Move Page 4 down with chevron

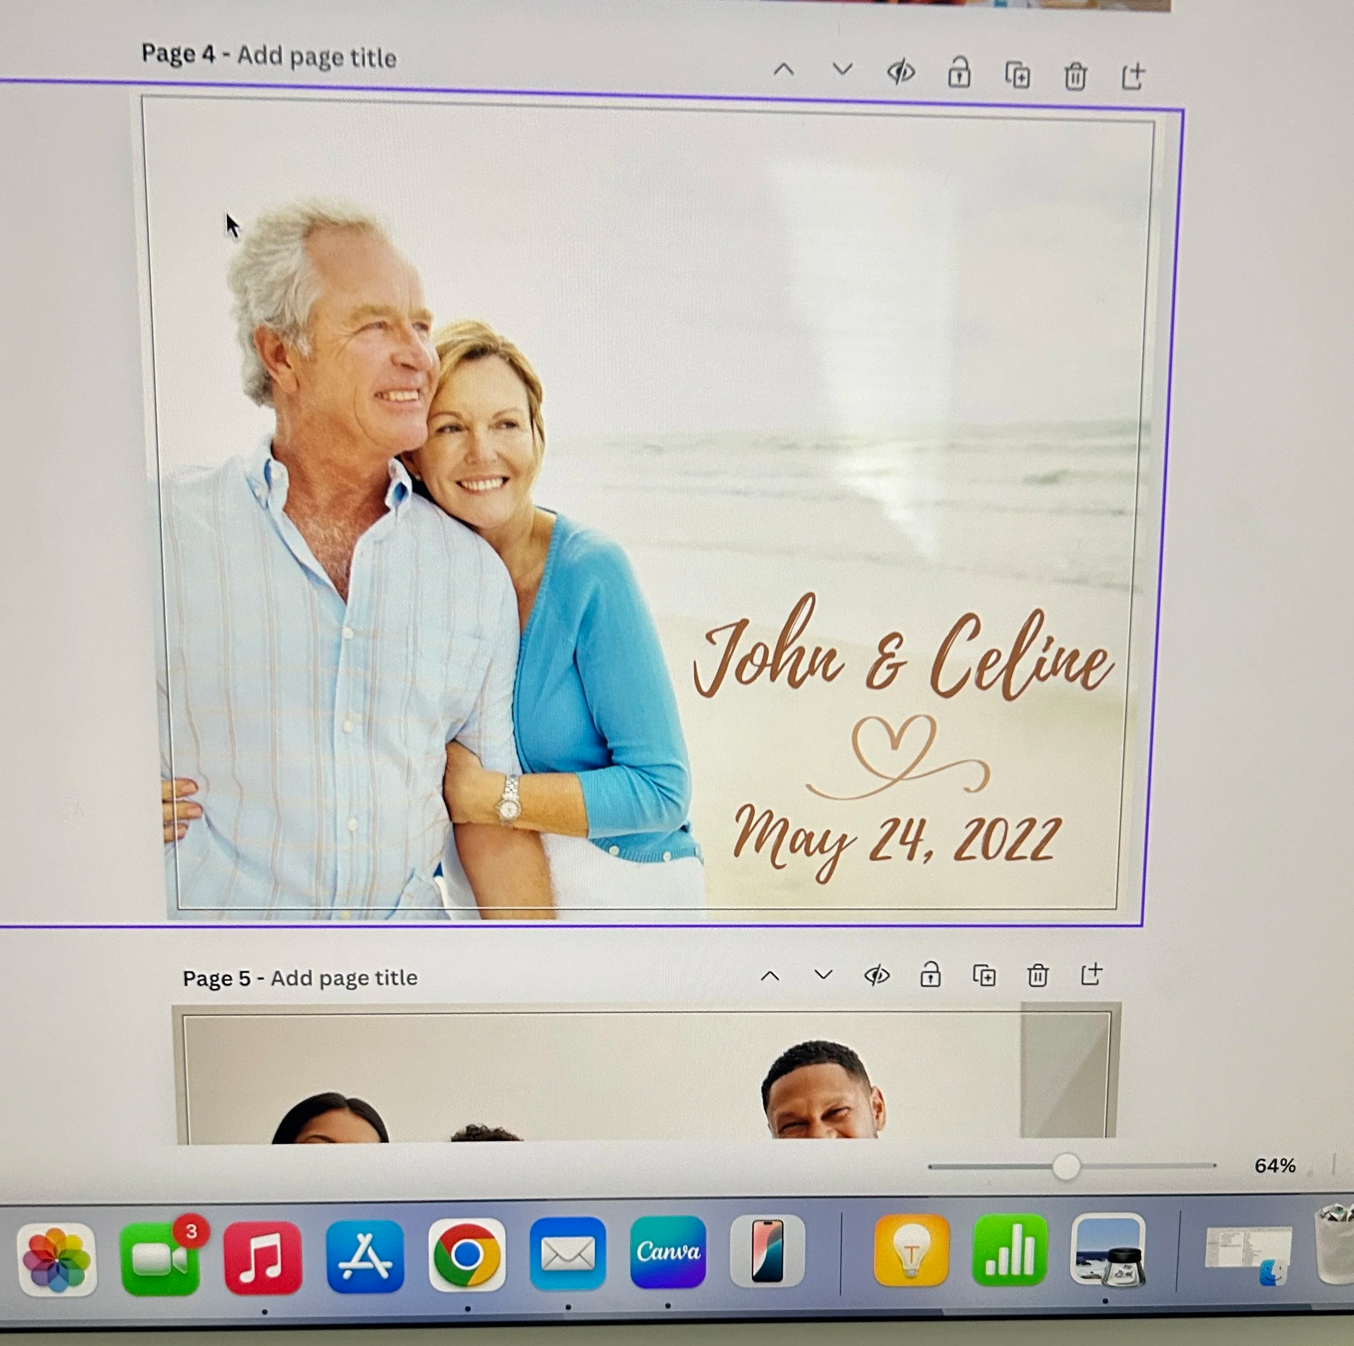pyautogui.click(x=842, y=69)
